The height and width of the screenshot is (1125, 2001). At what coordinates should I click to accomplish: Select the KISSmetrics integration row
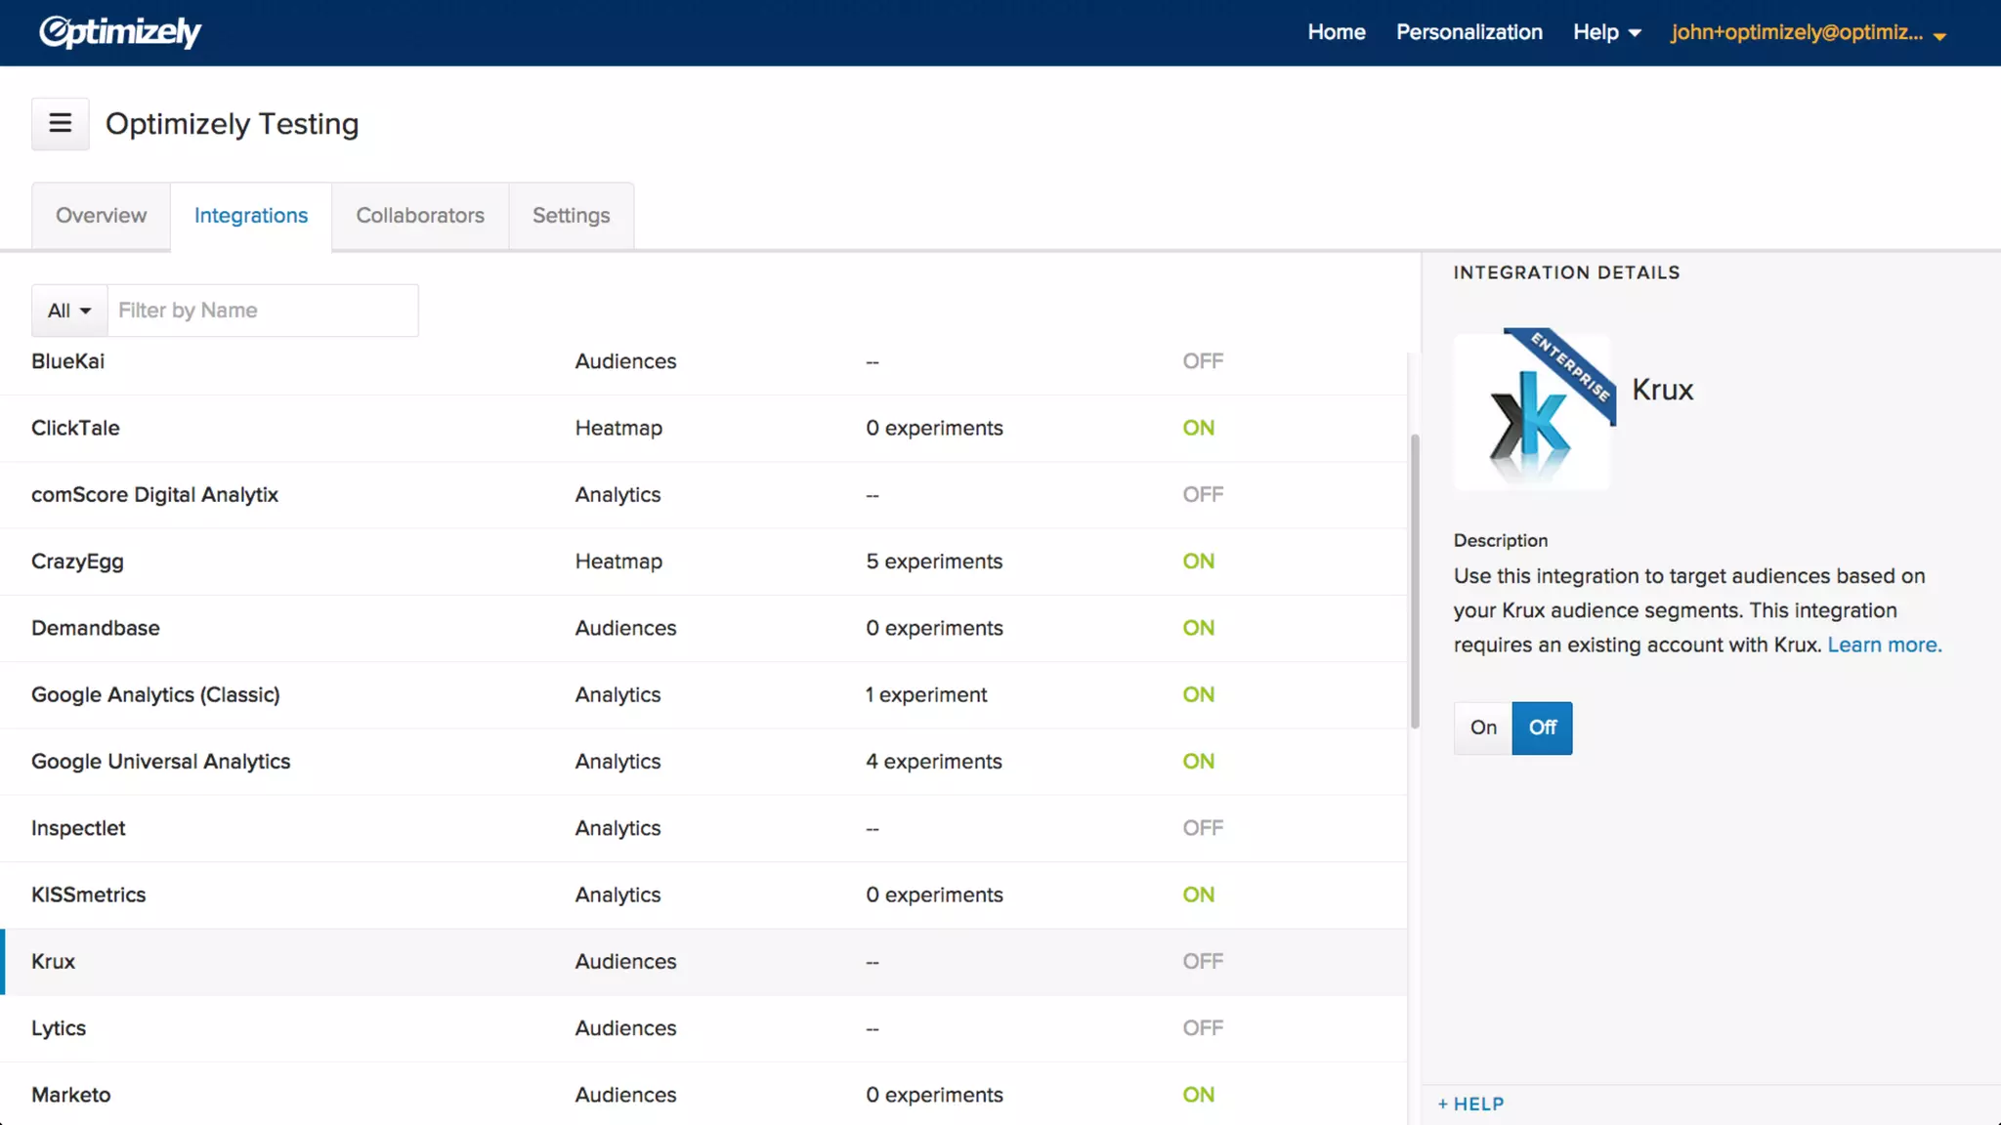click(x=703, y=895)
